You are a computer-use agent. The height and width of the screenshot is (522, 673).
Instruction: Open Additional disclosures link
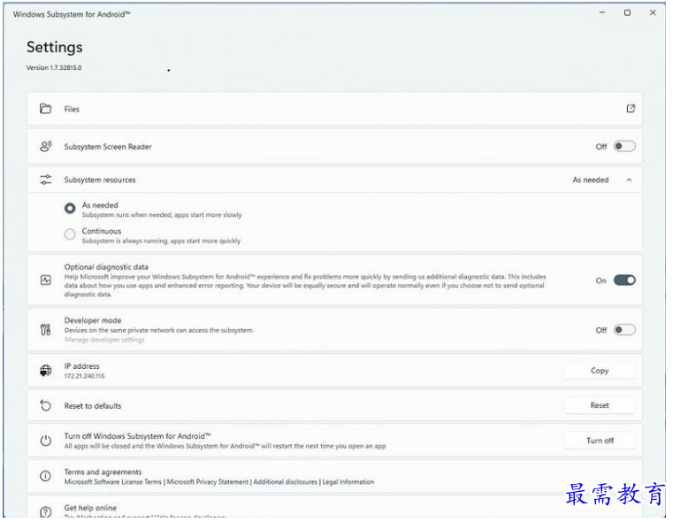[286, 482]
